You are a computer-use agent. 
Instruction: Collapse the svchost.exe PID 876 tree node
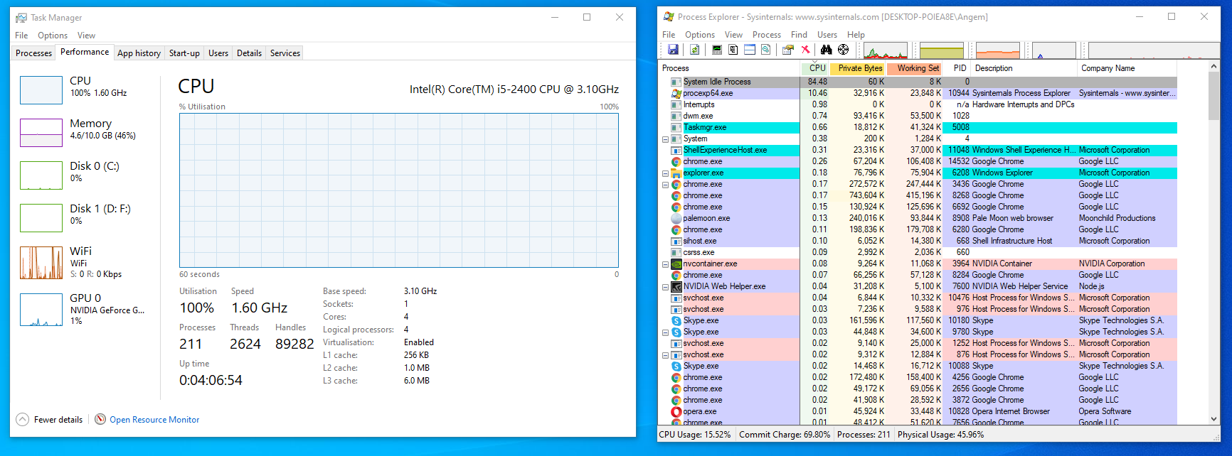click(665, 355)
